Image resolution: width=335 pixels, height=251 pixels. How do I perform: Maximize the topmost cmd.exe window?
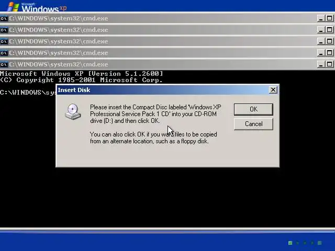[329, 18]
